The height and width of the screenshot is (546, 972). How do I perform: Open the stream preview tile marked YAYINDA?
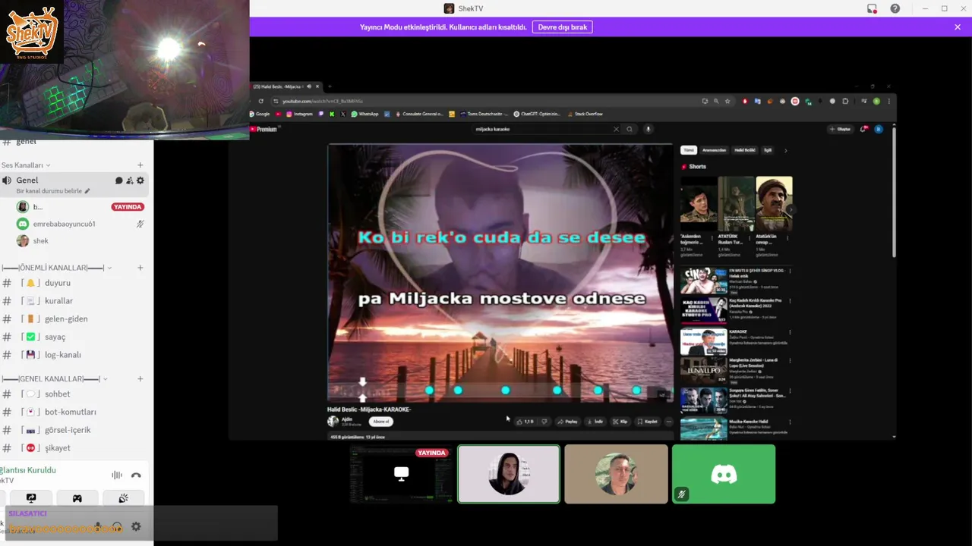tap(401, 474)
